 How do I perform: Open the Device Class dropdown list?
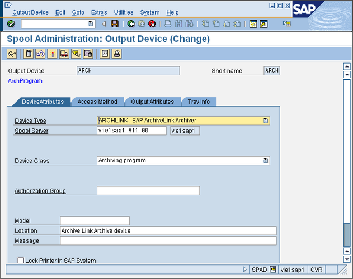[266, 161]
